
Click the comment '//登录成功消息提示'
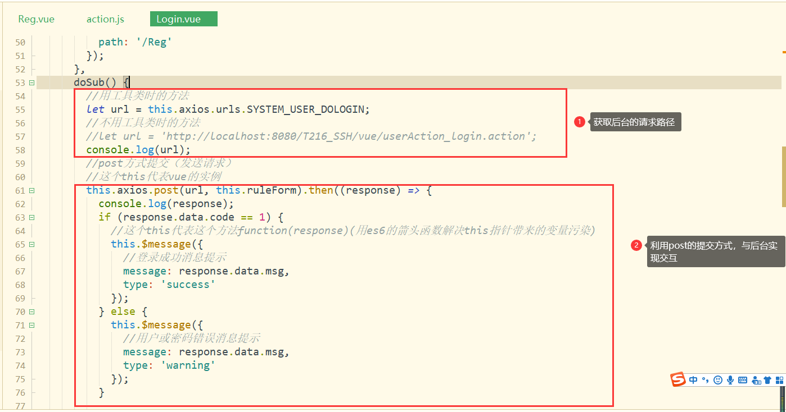tap(174, 258)
